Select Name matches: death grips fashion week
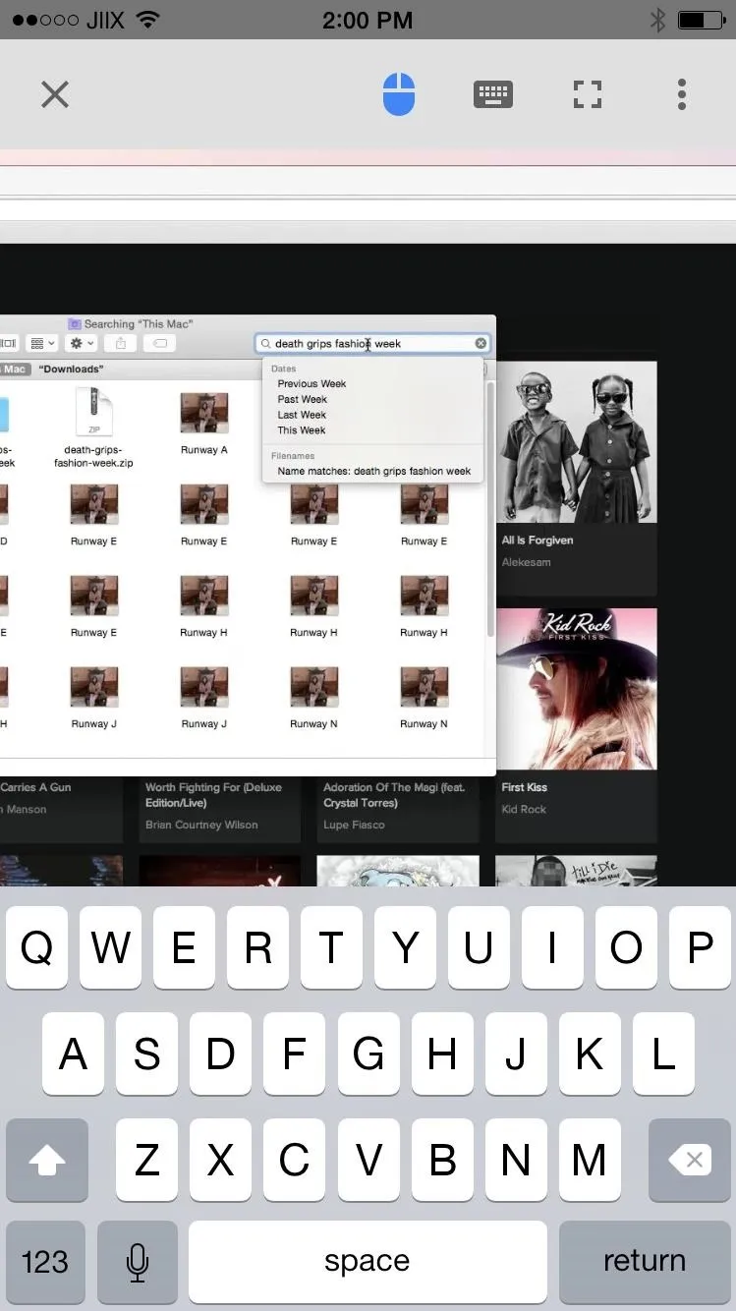The width and height of the screenshot is (736, 1311). [x=373, y=471]
